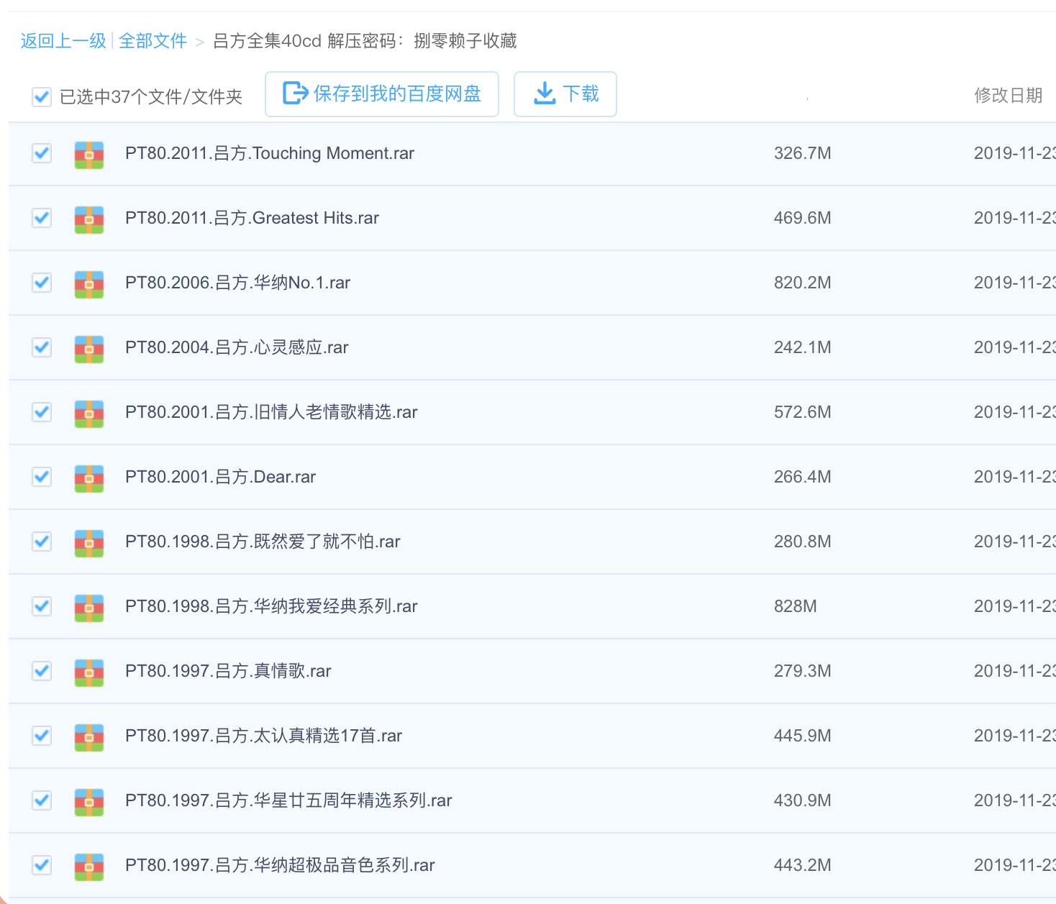The width and height of the screenshot is (1056, 904).
Task: Click the 445.9M size cell
Action: tap(802, 736)
